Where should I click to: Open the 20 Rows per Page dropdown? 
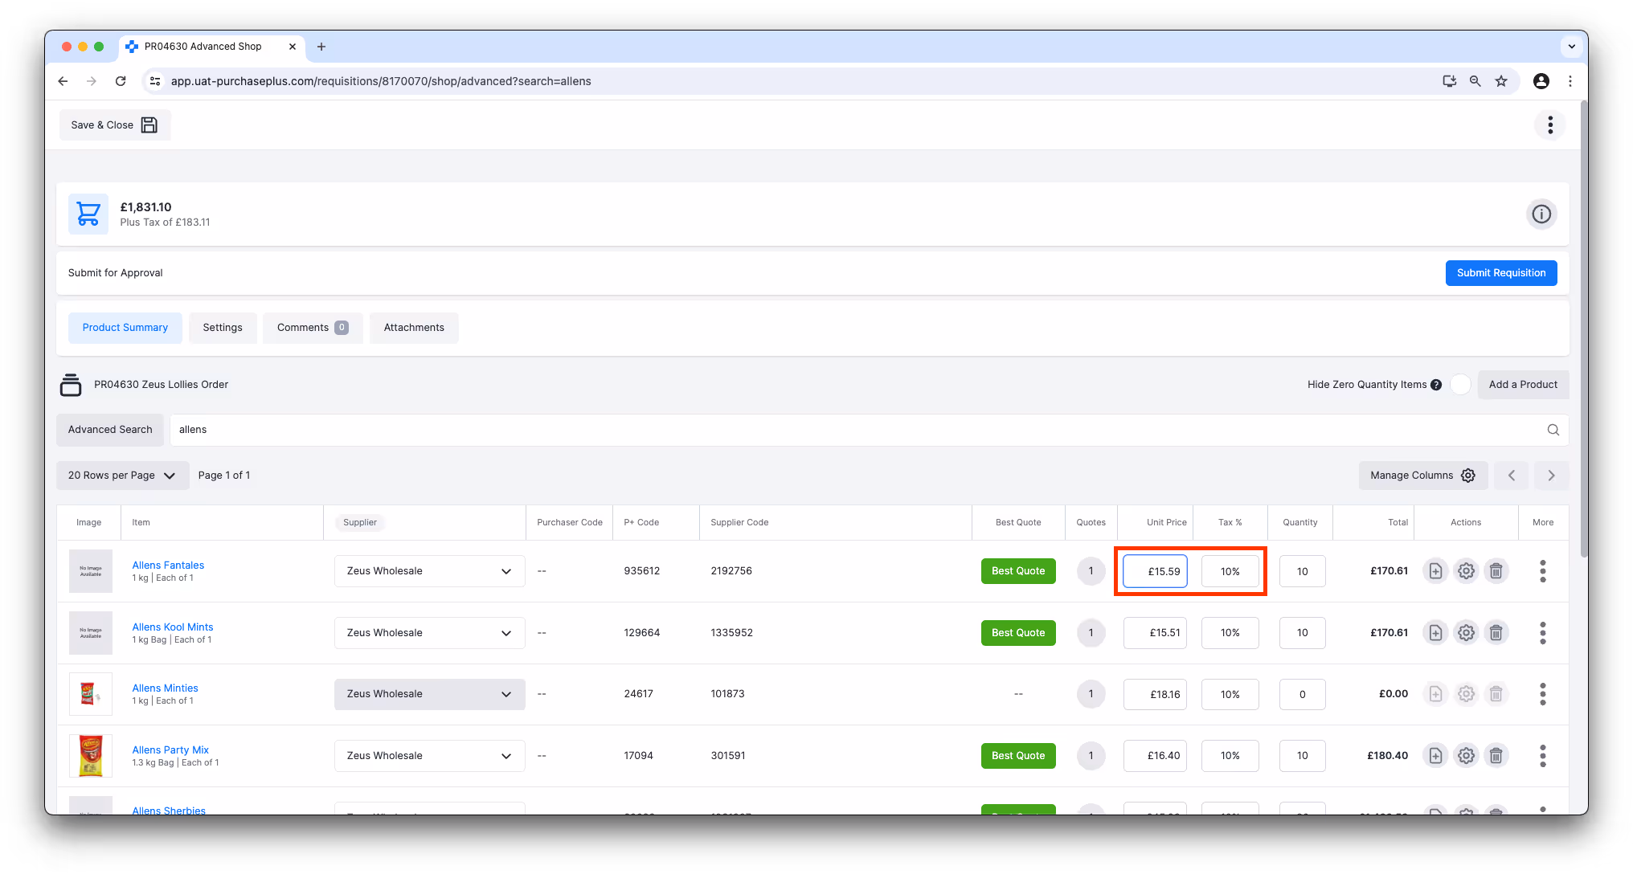click(x=122, y=476)
